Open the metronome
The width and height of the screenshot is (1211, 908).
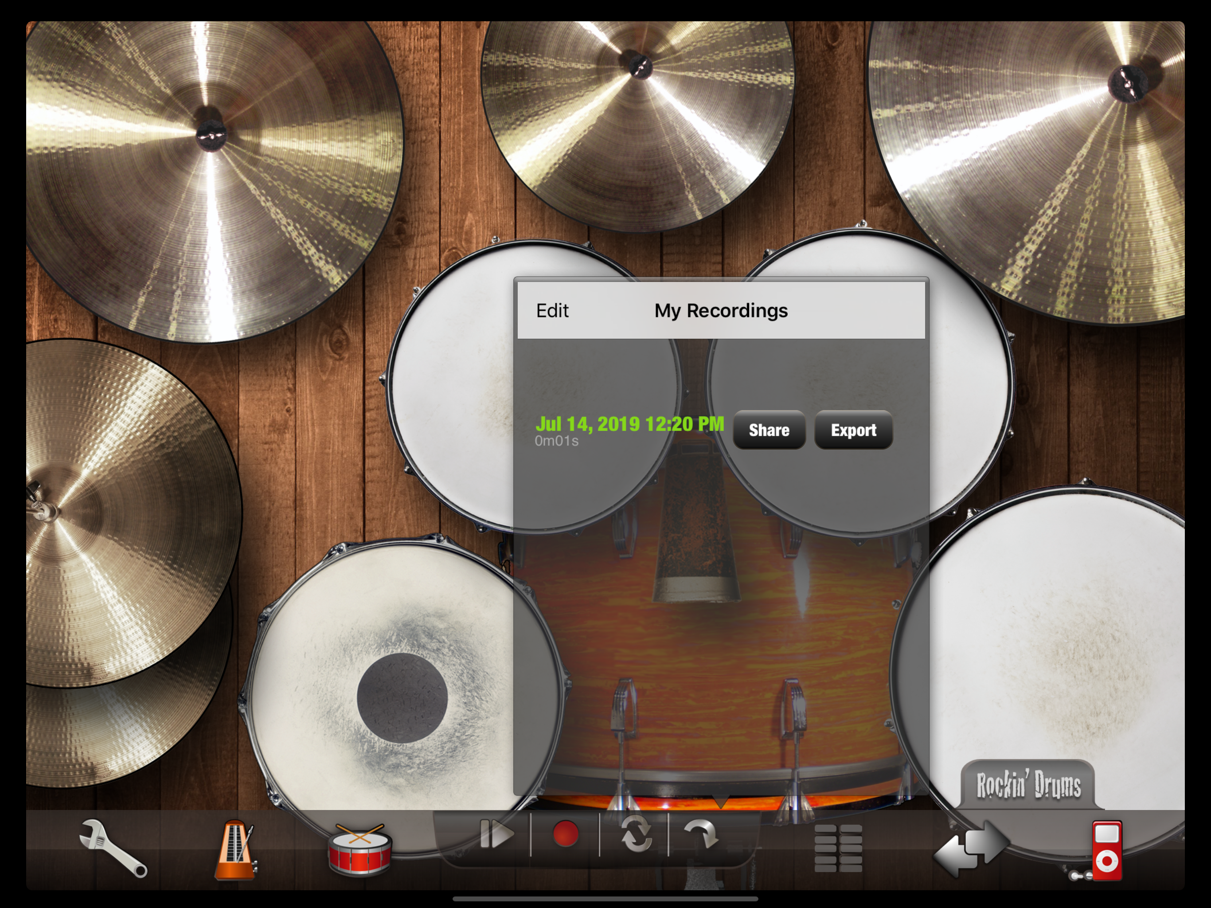(x=236, y=849)
